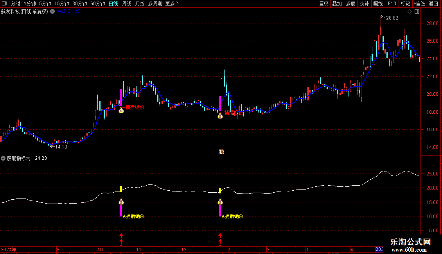Screen dimensions: 442x254
Task: Click the money bag icon in late December on price chart
Action: coord(220,116)
